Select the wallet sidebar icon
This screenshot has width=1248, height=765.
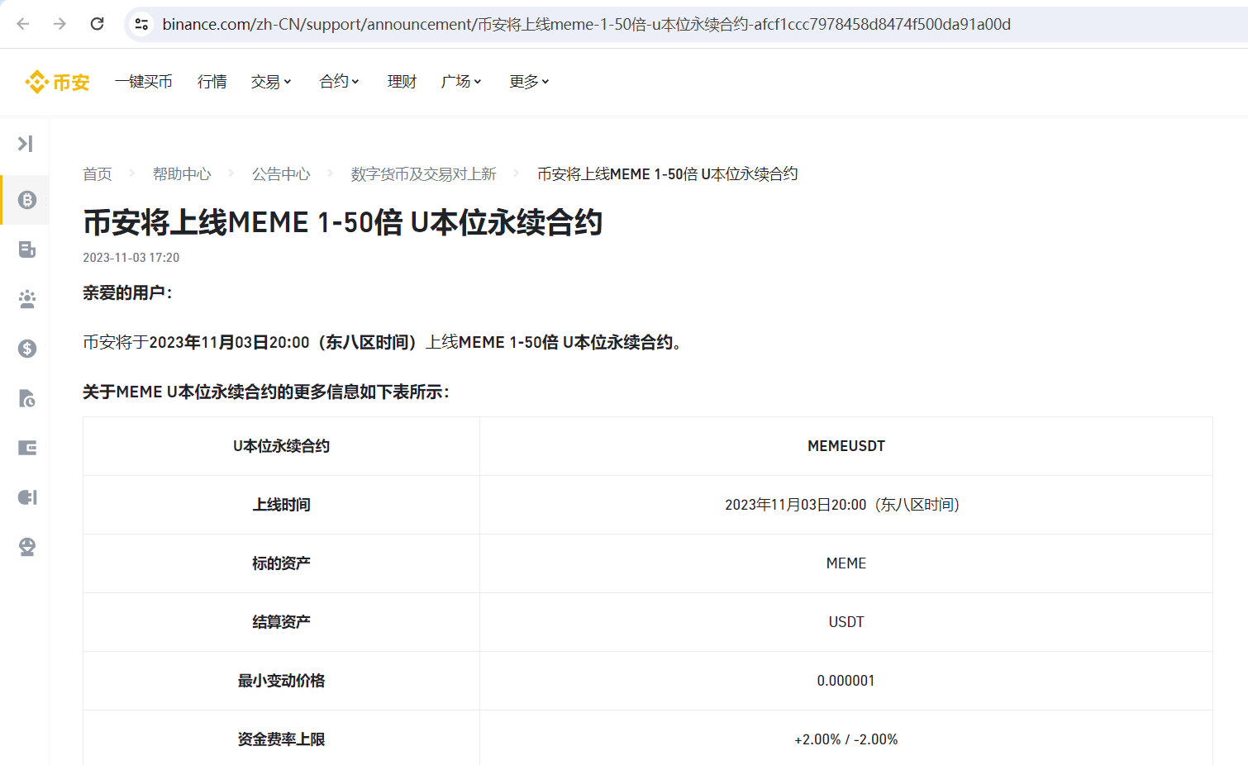click(x=27, y=448)
